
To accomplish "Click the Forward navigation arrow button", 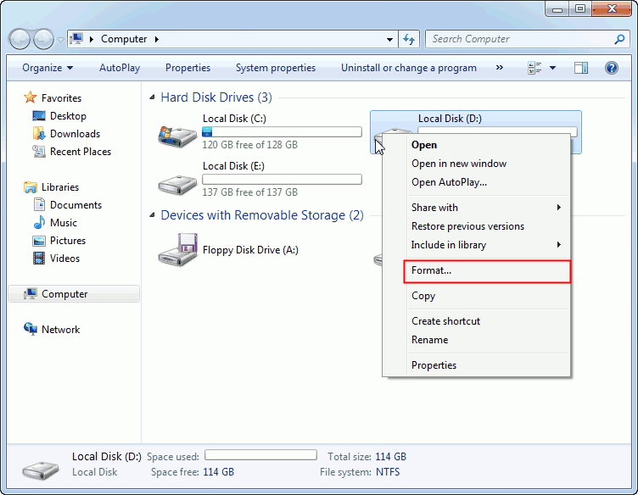I will click(x=43, y=40).
